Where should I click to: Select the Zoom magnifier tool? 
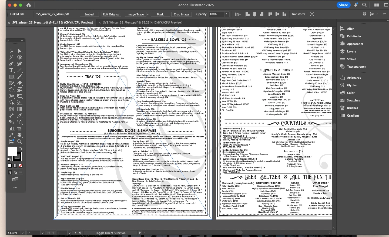click(19, 141)
